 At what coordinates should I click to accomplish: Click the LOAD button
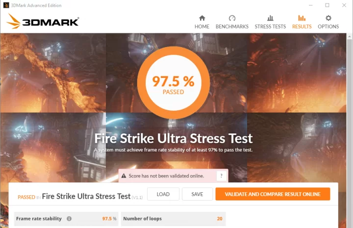click(163, 194)
